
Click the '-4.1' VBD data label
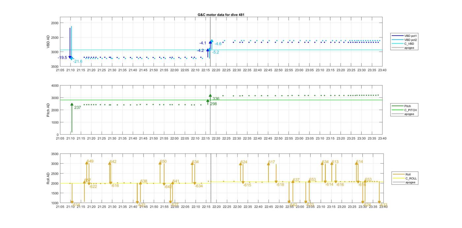(203, 43)
